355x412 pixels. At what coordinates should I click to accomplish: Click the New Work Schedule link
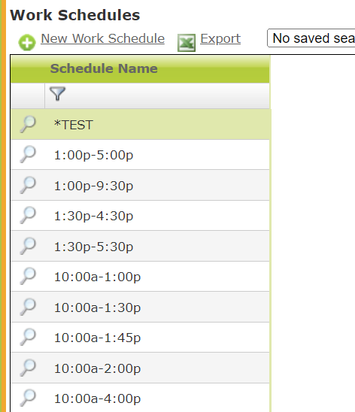pyautogui.click(x=103, y=38)
